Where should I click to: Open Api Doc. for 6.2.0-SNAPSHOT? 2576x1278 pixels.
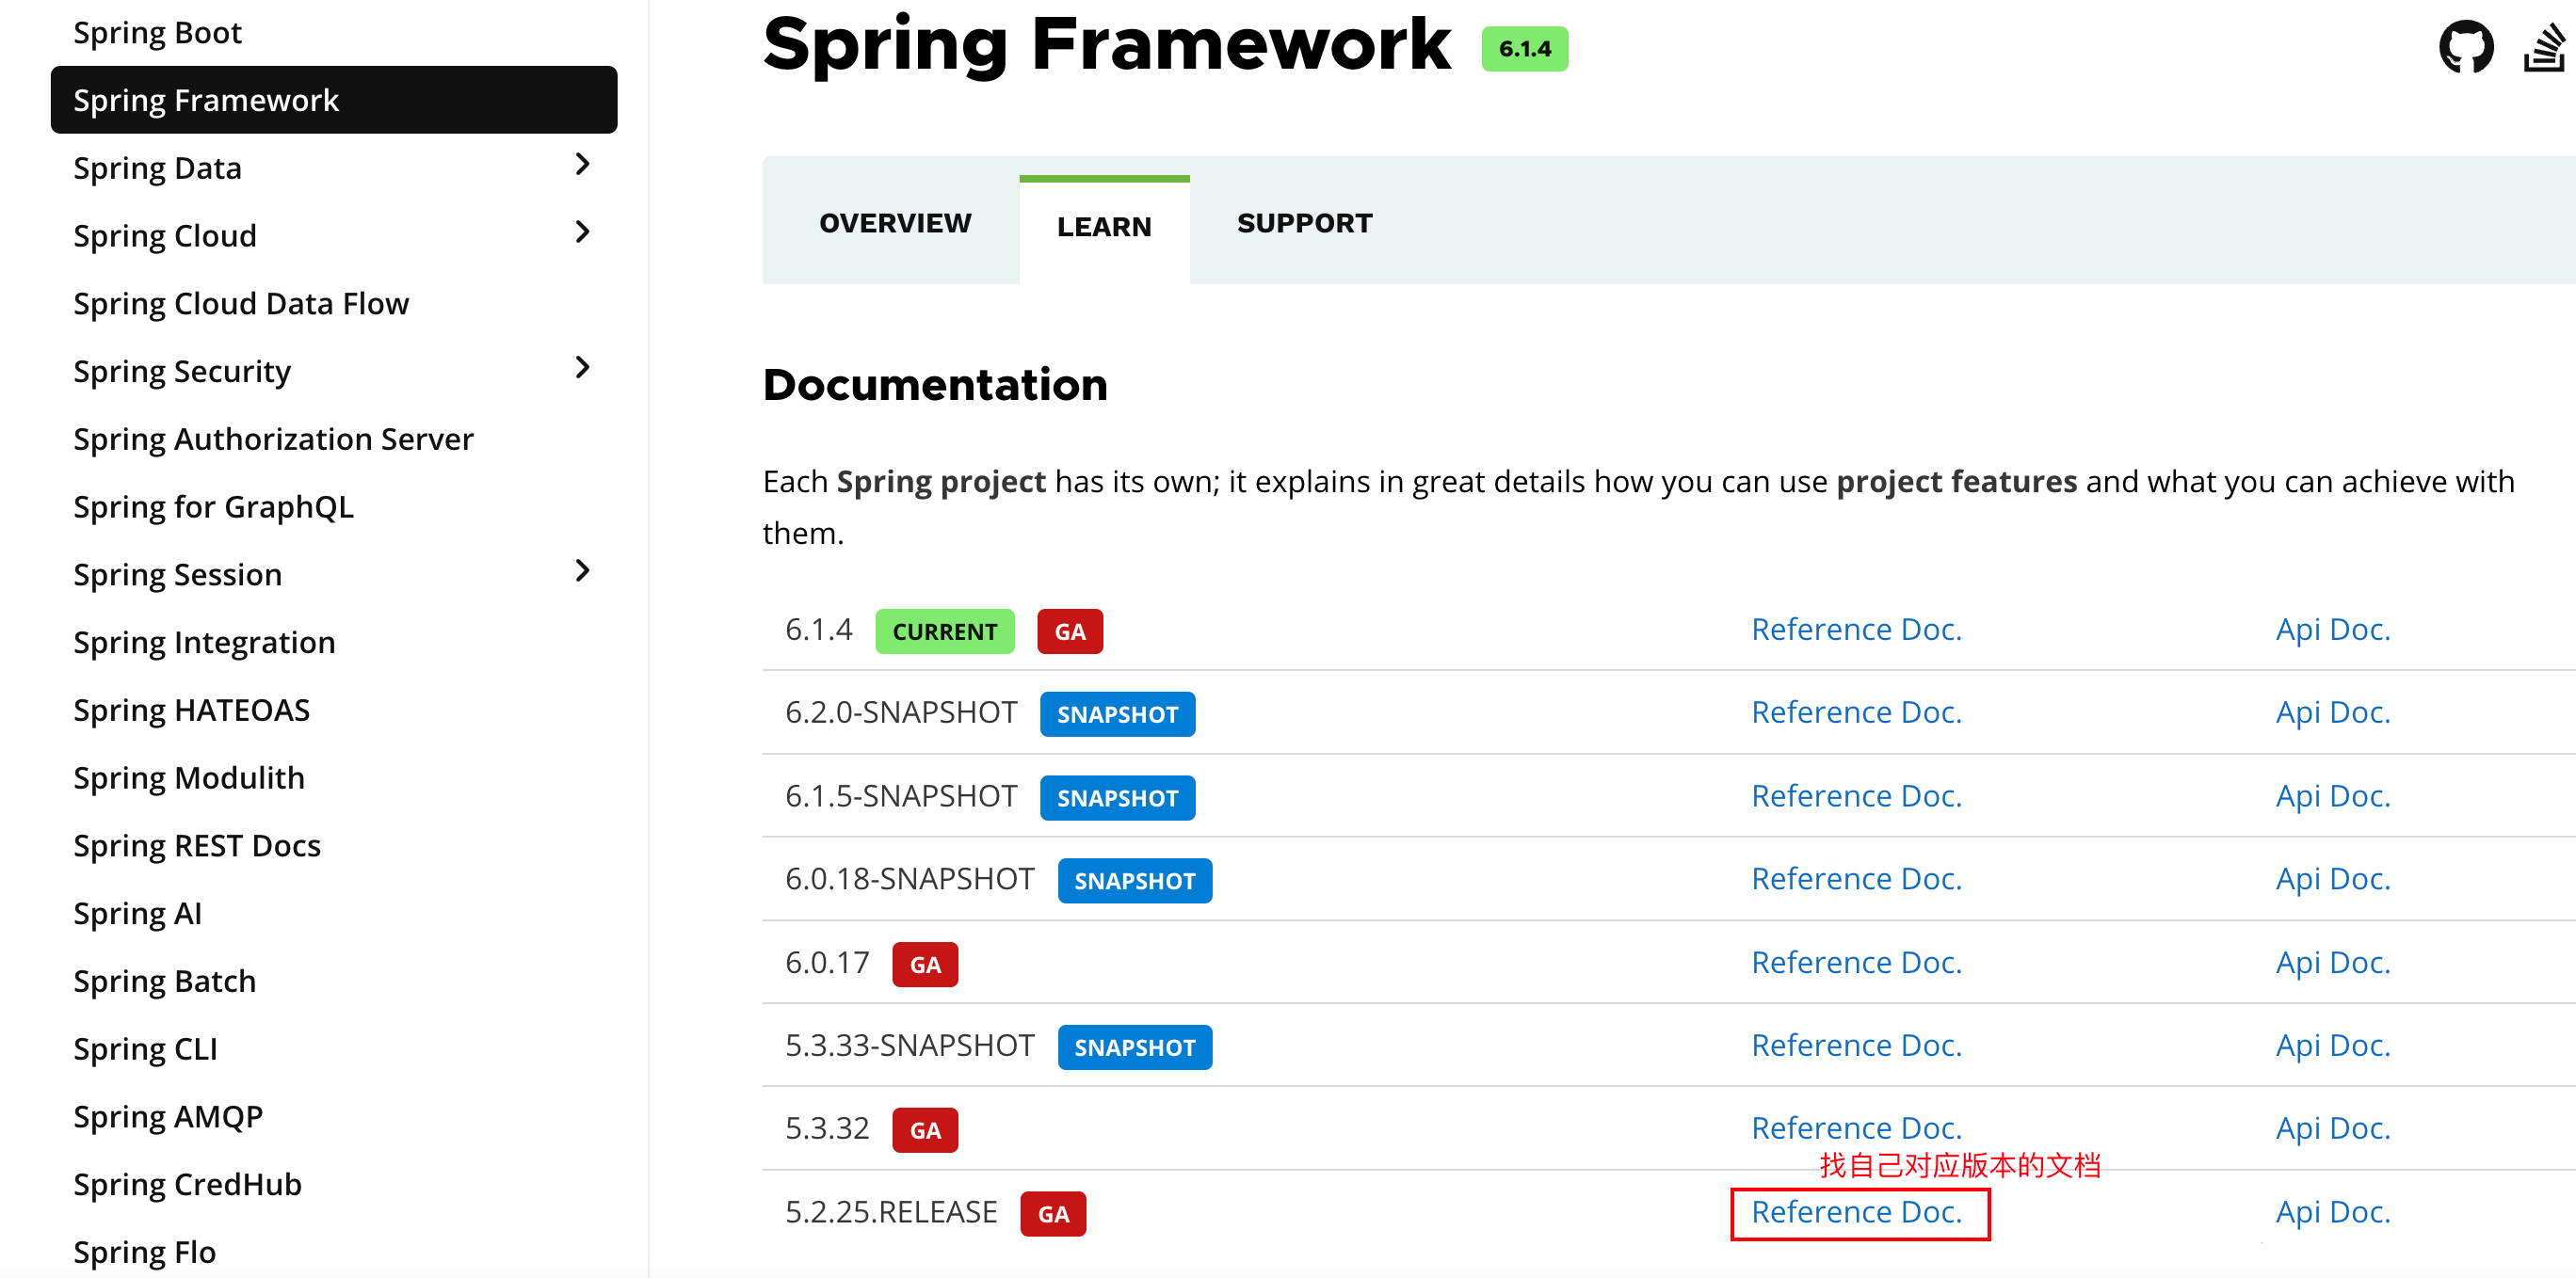pos(2333,712)
